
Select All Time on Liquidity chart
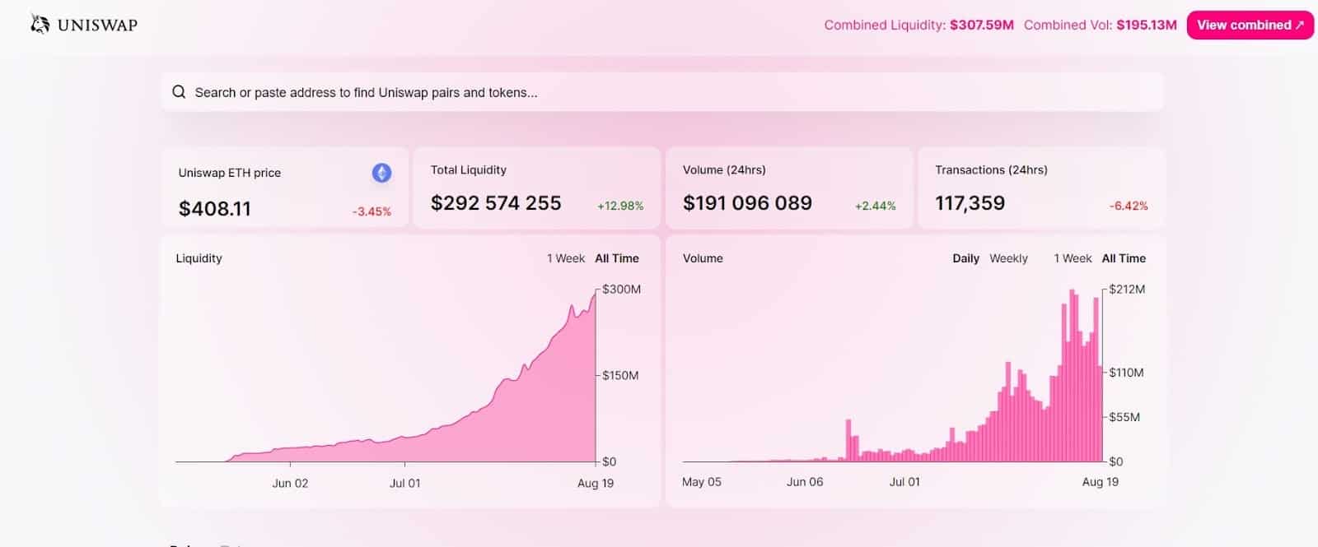tap(617, 258)
